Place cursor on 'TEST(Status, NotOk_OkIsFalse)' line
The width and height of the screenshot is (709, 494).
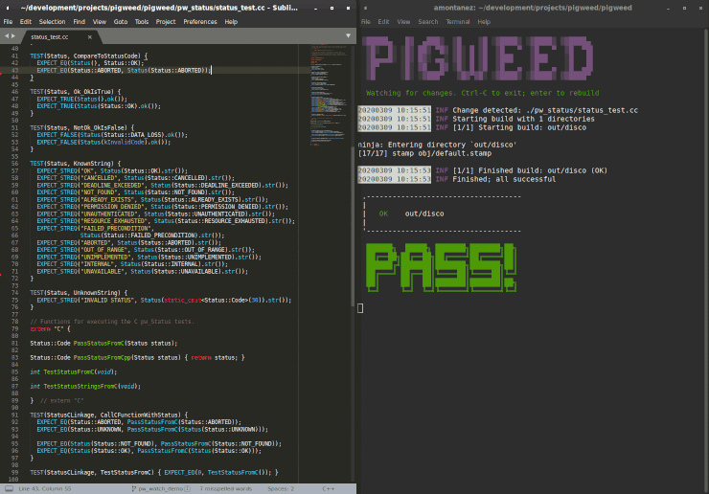tap(82, 128)
